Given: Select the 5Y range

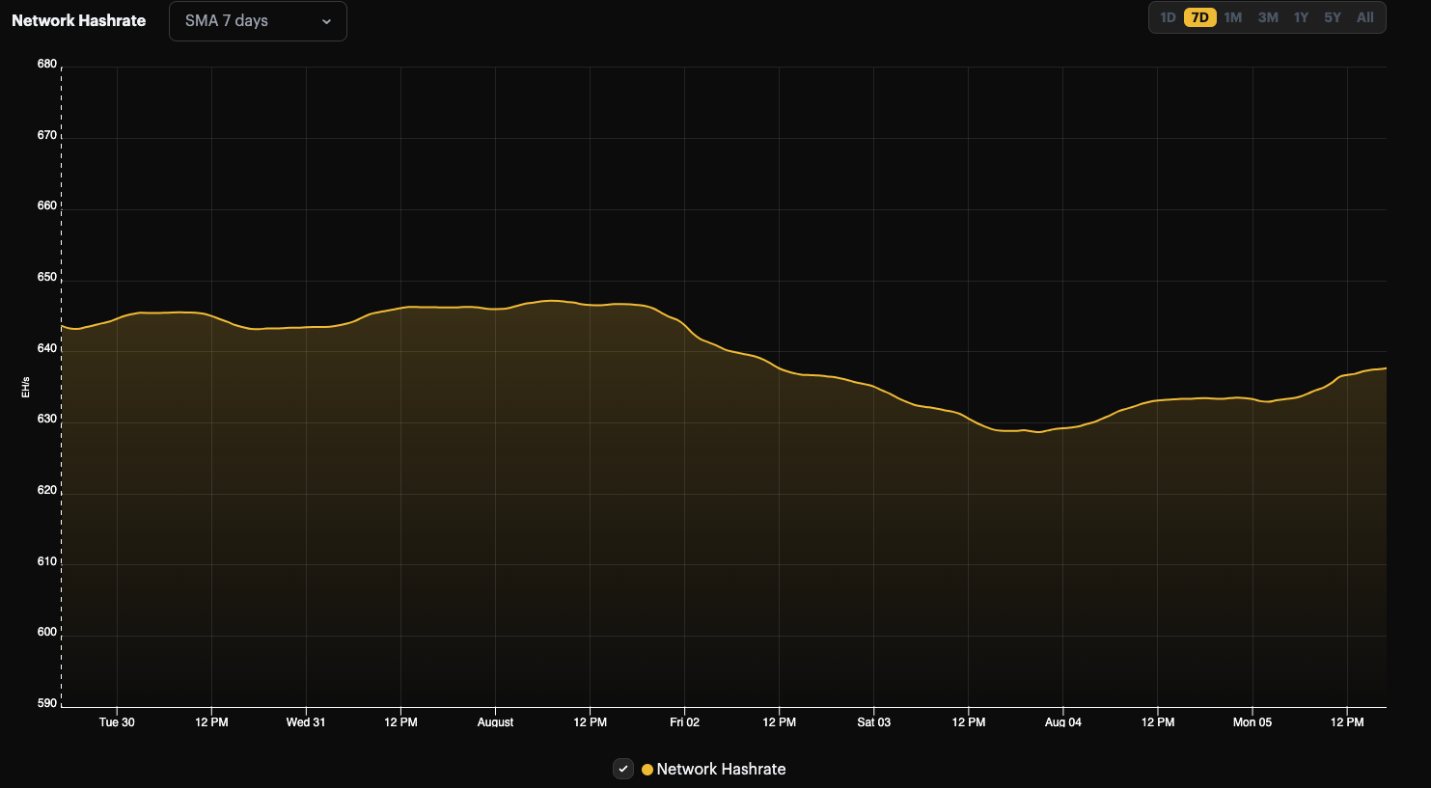Looking at the screenshot, I should [1333, 16].
